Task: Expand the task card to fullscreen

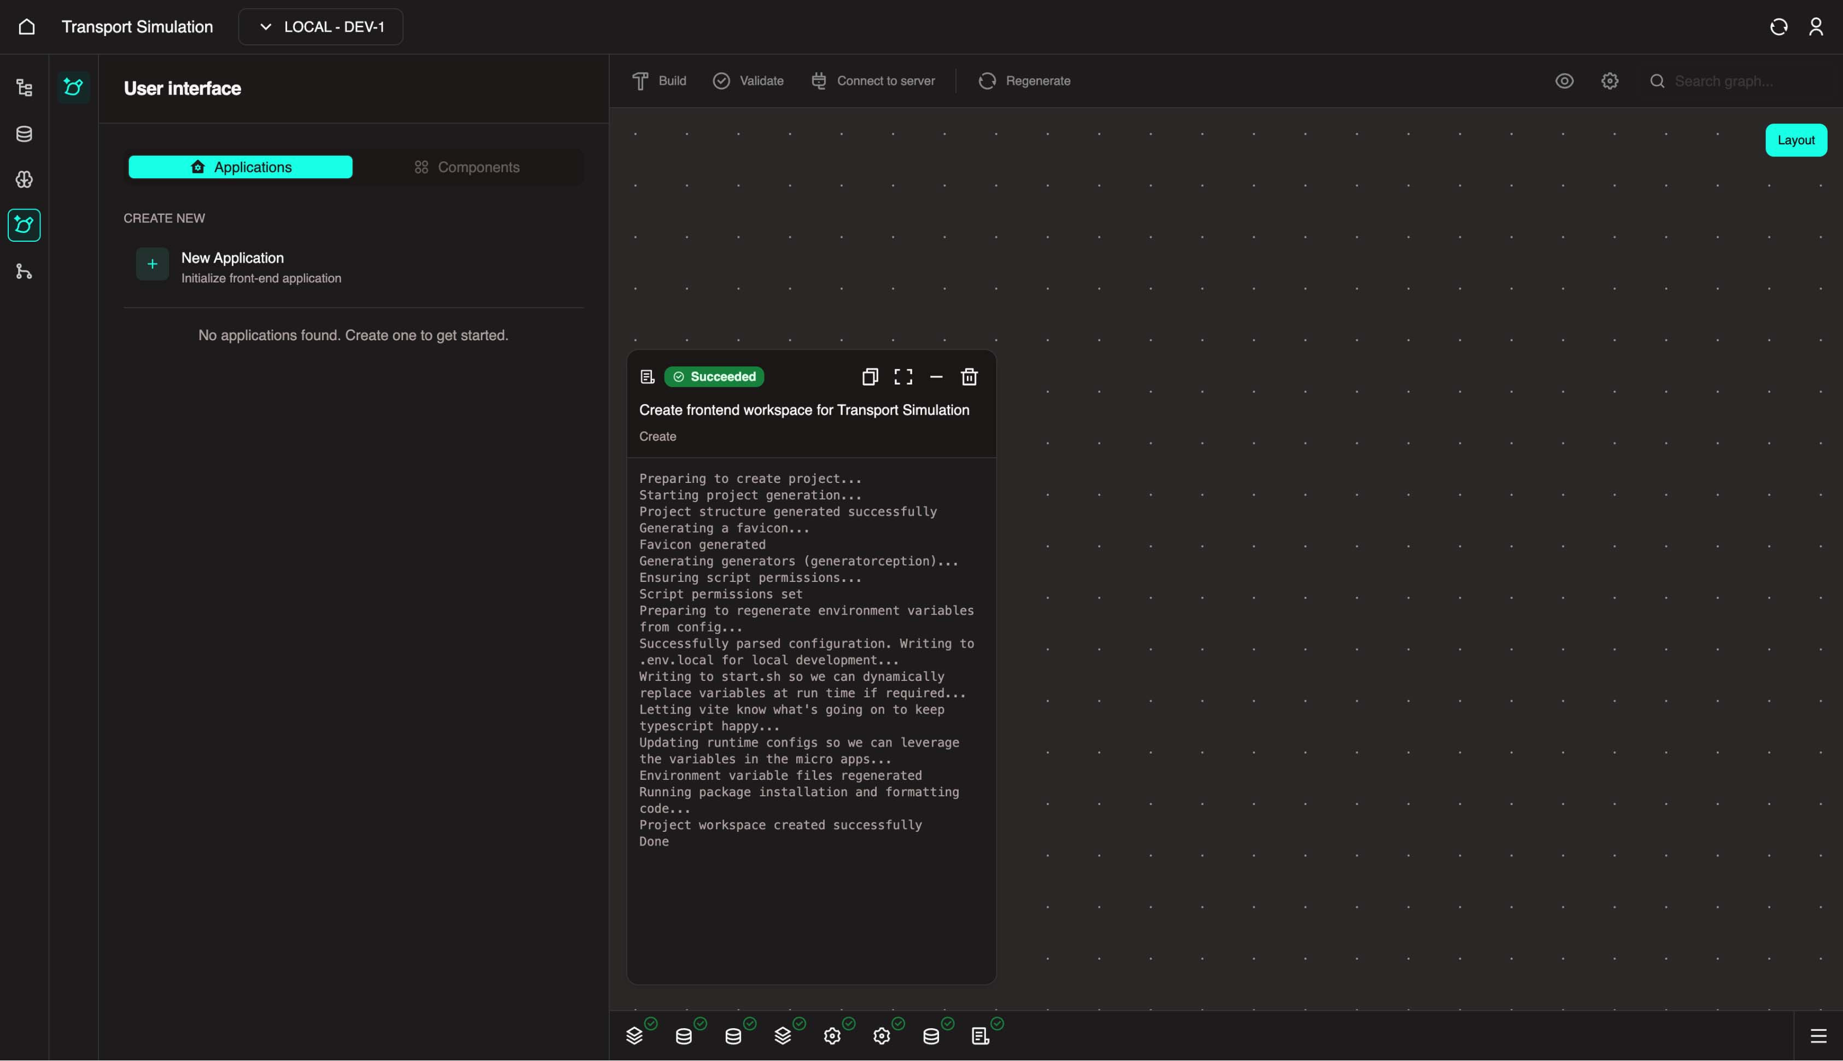Action: (x=903, y=377)
